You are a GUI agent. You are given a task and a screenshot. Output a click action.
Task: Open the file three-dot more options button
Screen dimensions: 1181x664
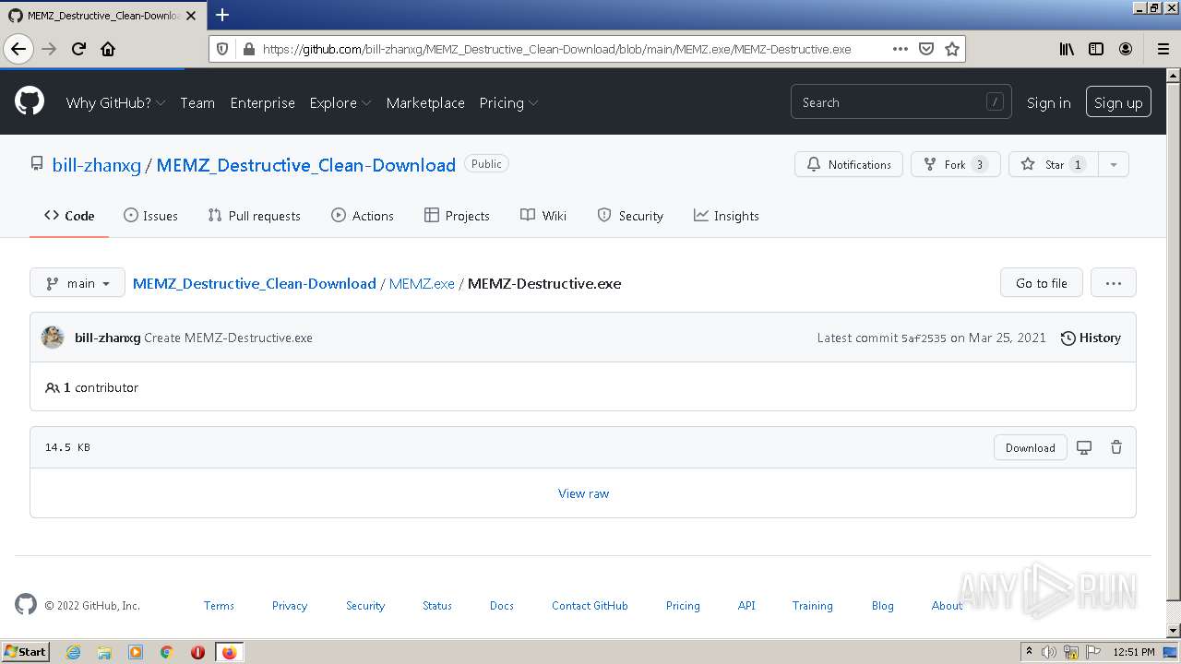pyautogui.click(x=1114, y=283)
